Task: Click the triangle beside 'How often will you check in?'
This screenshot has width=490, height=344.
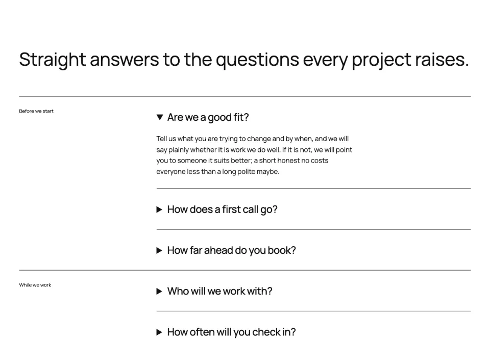Action: (x=159, y=332)
